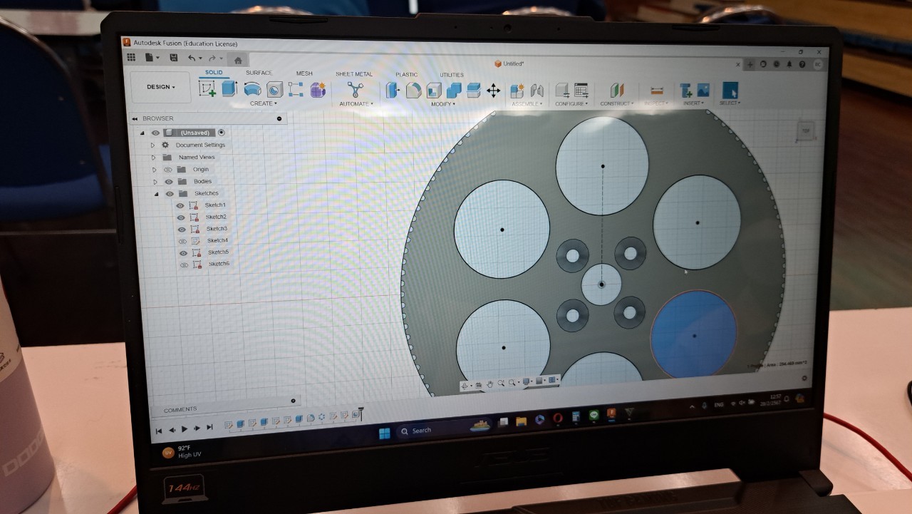Viewport: 912px width, 514px height.
Task: Click the Offset Plane construct icon
Action: (x=617, y=91)
